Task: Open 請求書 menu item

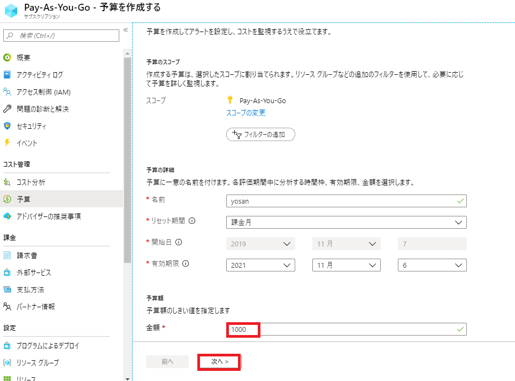Action: tap(62, 255)
